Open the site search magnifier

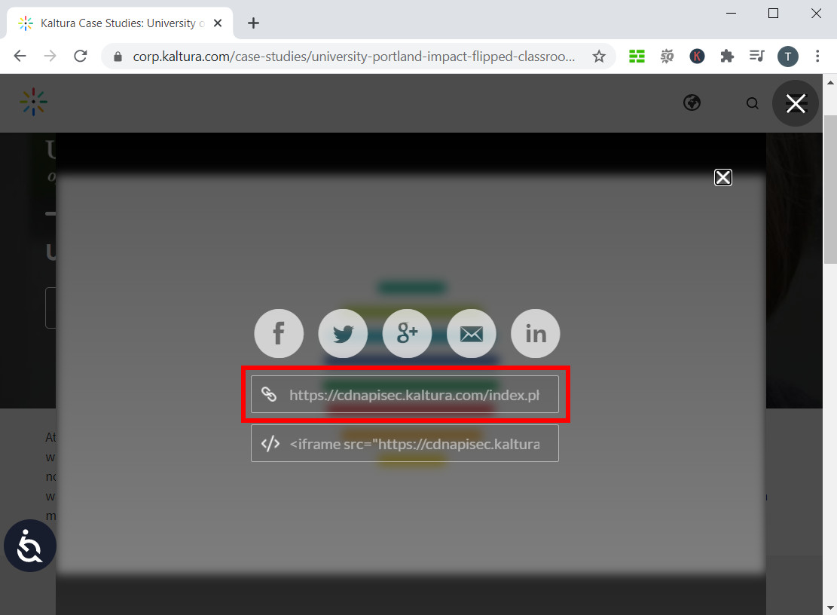point(752,103)
